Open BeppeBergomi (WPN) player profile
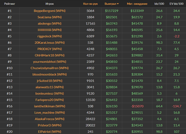This screenshot has height=134, width=186. click(50, 11)
